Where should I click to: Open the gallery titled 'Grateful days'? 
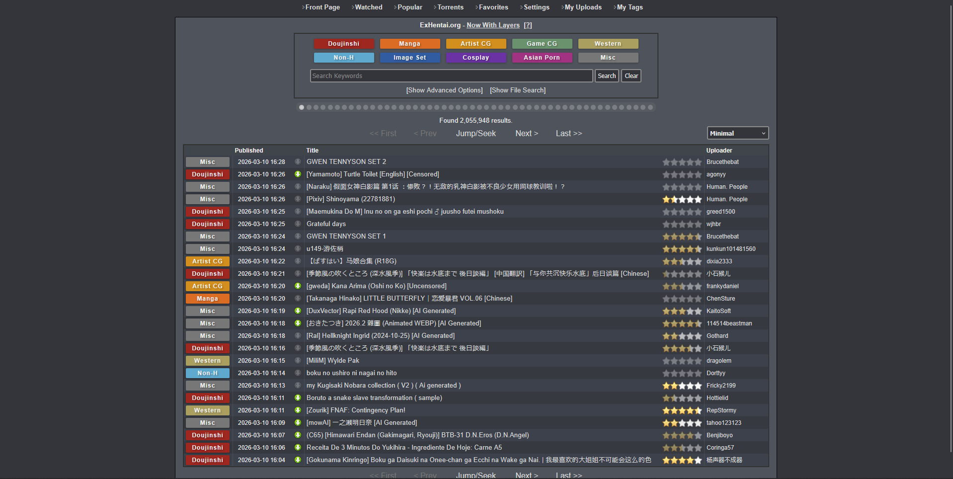pos(326,224)
